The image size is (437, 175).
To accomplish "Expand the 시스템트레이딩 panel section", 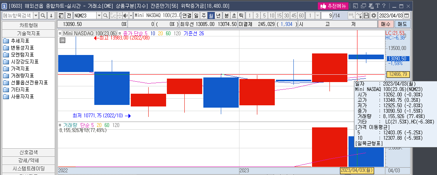I will [28, 168].
